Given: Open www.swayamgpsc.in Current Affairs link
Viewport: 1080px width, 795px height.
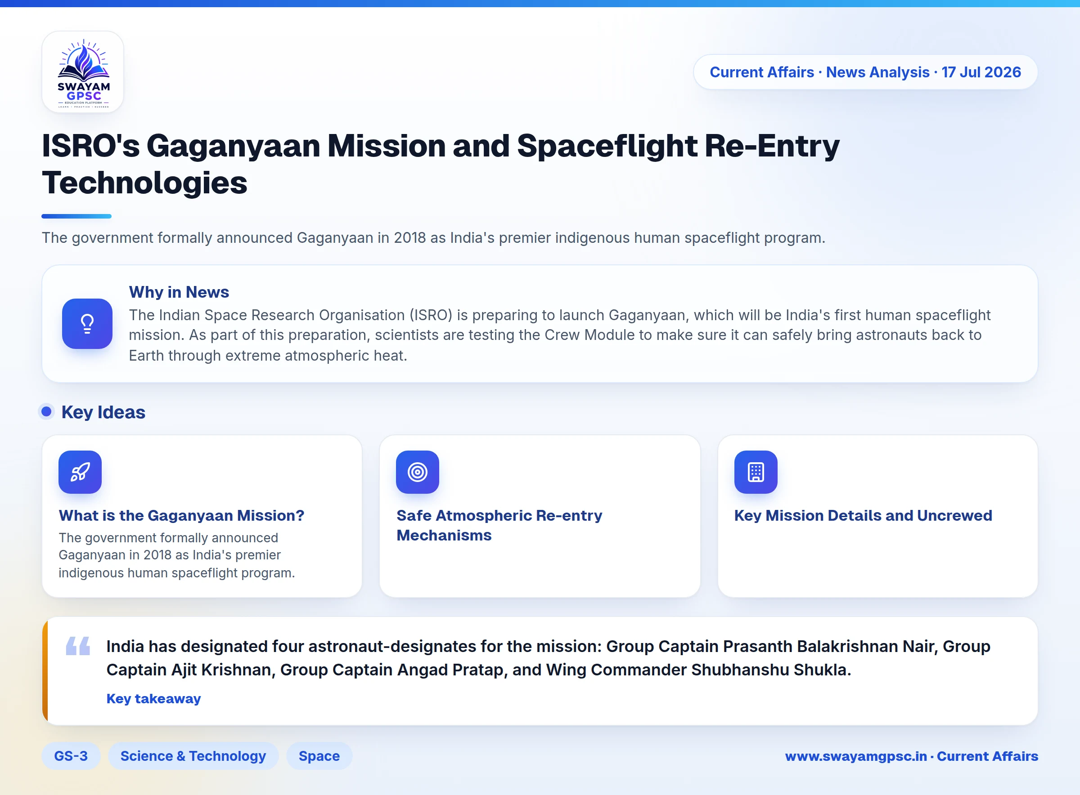Looking at the screenshot, I should coord(911,755).
